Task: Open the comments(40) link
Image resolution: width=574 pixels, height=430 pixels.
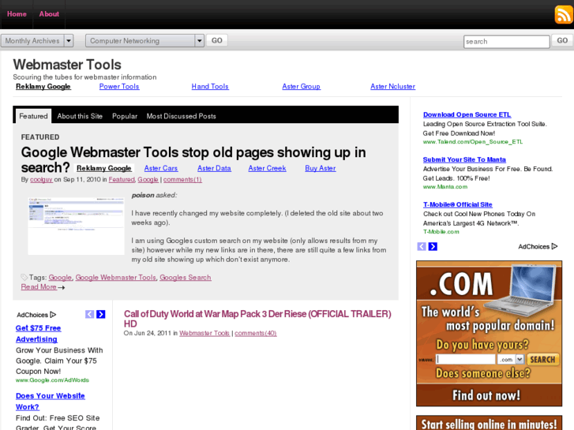Action: click(256, 333)
